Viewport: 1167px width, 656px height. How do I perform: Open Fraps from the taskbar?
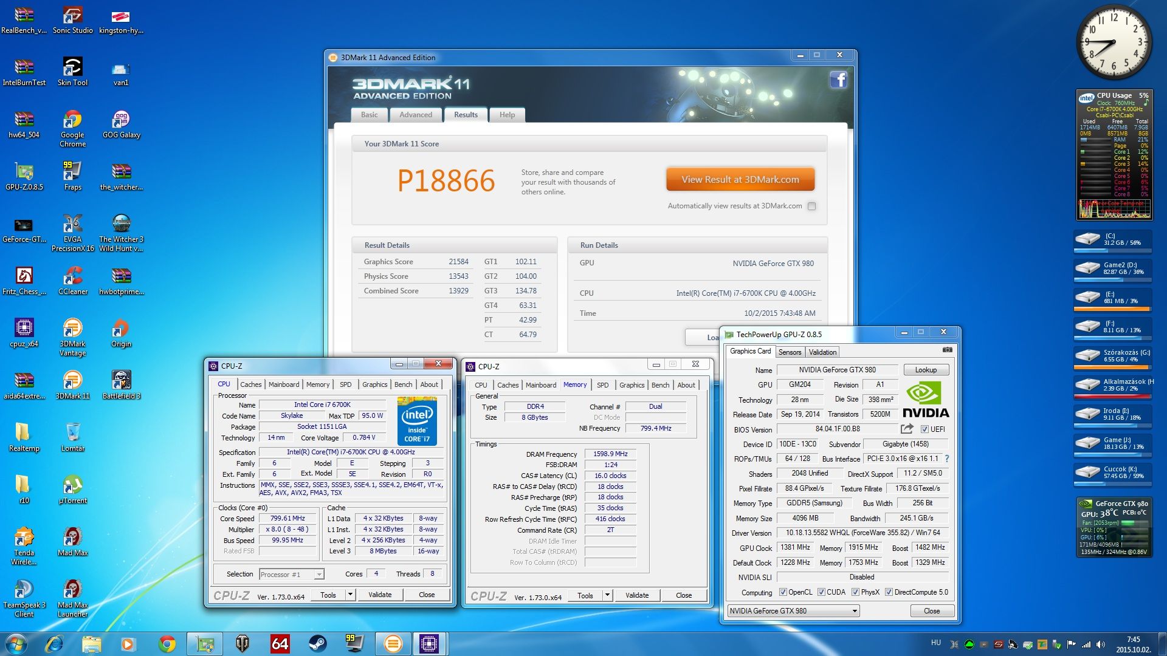click(x=354, y=644)
